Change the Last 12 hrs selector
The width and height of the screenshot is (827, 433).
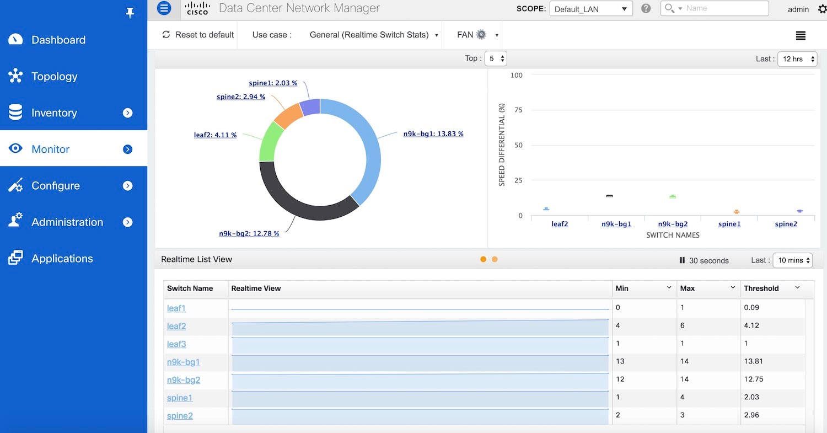point(797,59)
